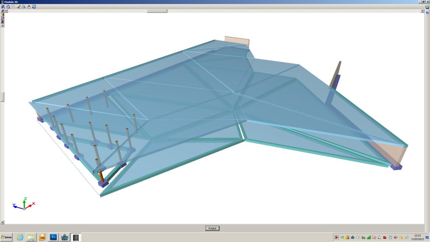The width and height of the screenshot is (430, 242).
Task: Collapse left toolbar with up arrow
Action: coord(3,25)
